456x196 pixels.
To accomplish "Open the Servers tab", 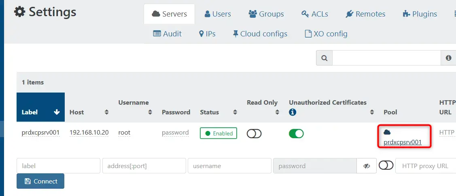I will click(169, 14).
